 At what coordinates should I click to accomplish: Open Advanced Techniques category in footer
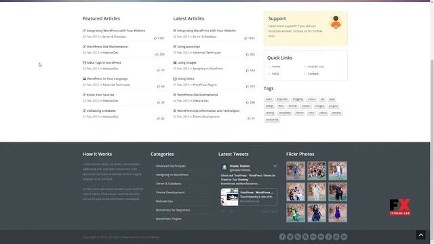(x=170, y=166)
